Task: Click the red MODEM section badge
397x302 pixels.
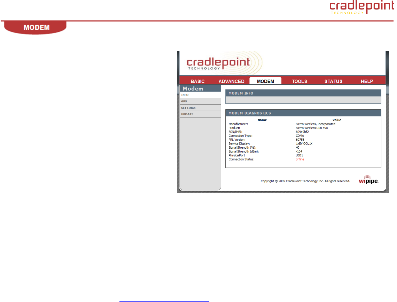Action: 35,28
